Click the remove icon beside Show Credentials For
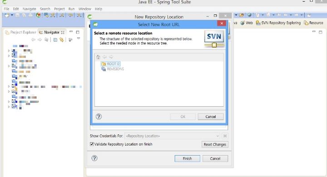This screenshot has height=177, width=327. [225, 136]
